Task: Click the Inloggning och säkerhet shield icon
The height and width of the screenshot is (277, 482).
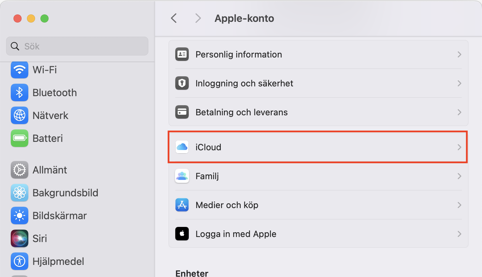Action: 182,83
